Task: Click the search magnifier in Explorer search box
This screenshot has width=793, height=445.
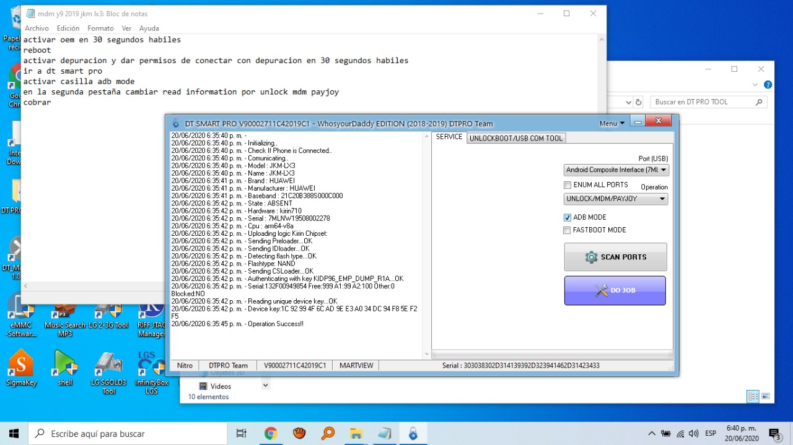Action: click(759, 102)
